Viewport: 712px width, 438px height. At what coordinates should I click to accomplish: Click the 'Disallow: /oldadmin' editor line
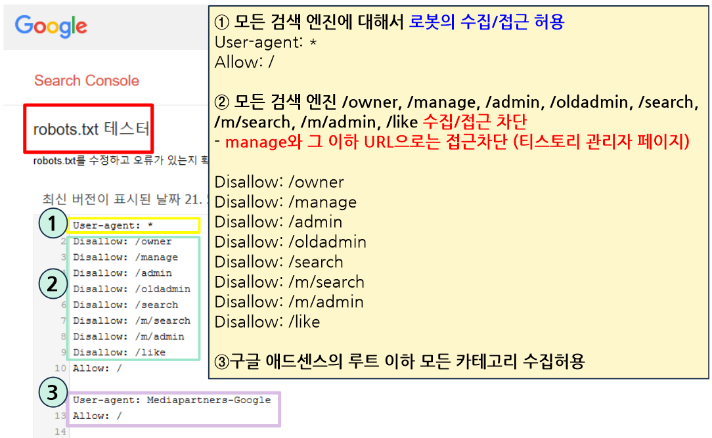coord(131,289)
